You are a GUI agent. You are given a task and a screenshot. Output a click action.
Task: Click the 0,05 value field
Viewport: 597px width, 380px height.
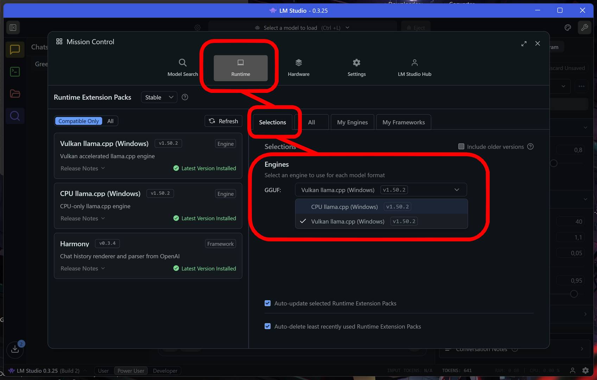tap(571, 253)
